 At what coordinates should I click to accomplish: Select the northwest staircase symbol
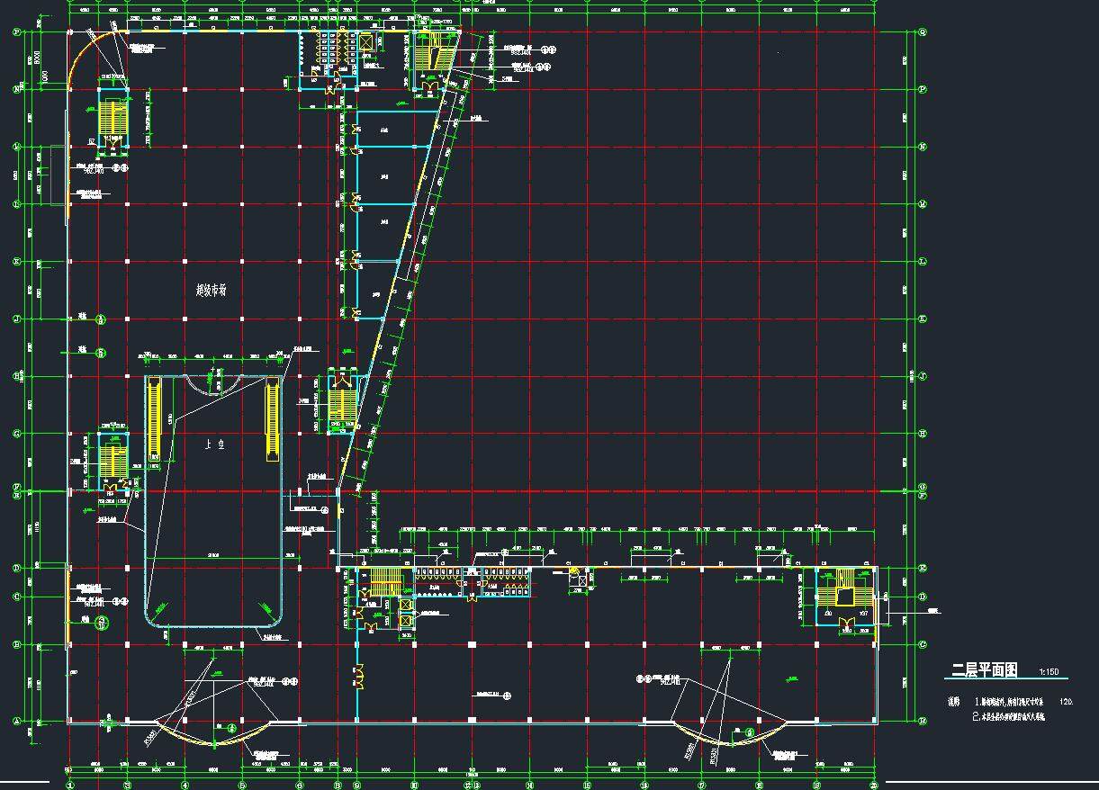[x=113, y=118]
